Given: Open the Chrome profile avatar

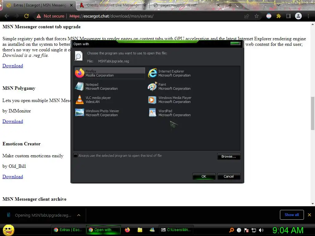Looking at the screenshot, I should 298,16.
